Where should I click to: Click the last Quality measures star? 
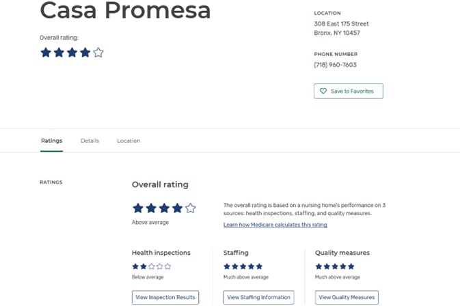351,266
